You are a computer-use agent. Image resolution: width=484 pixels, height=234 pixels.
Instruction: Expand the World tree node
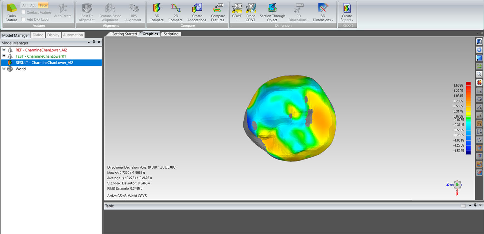[4, 68]
